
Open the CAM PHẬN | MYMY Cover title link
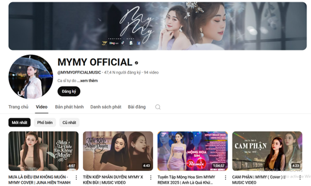(x=259, y=180)
